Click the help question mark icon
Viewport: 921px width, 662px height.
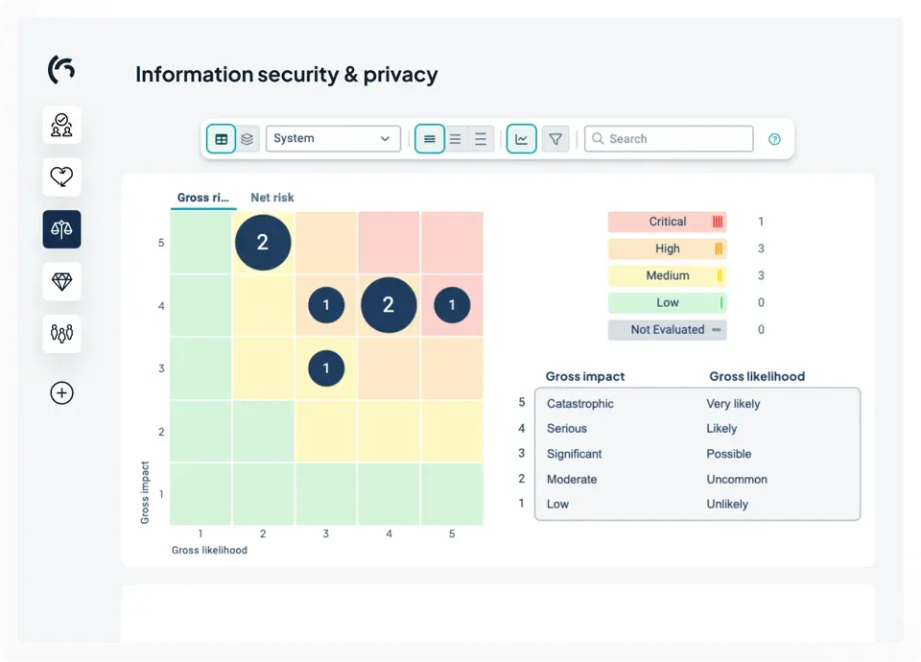pos(774,138)
